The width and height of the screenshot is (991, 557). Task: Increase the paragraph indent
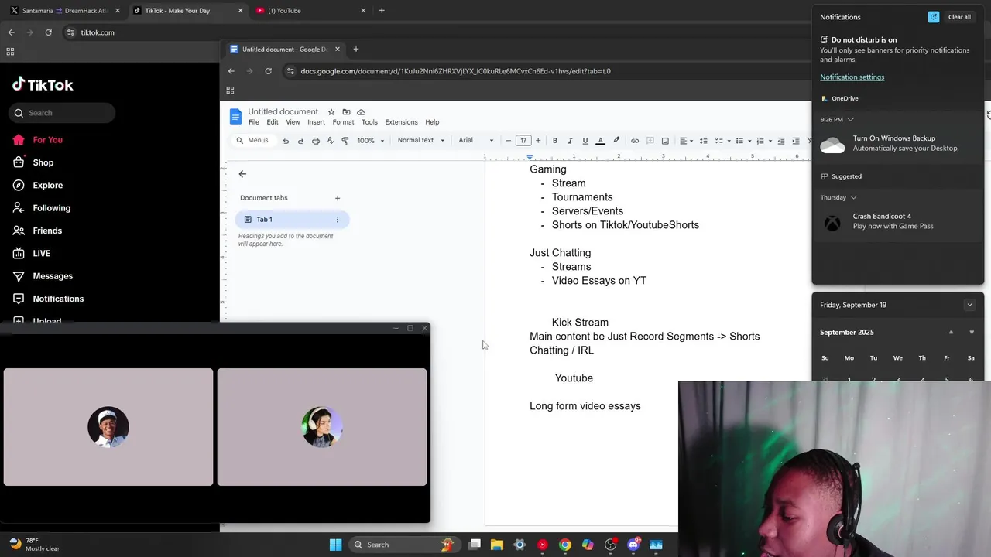pyautogui.click(x=795, y=141)
